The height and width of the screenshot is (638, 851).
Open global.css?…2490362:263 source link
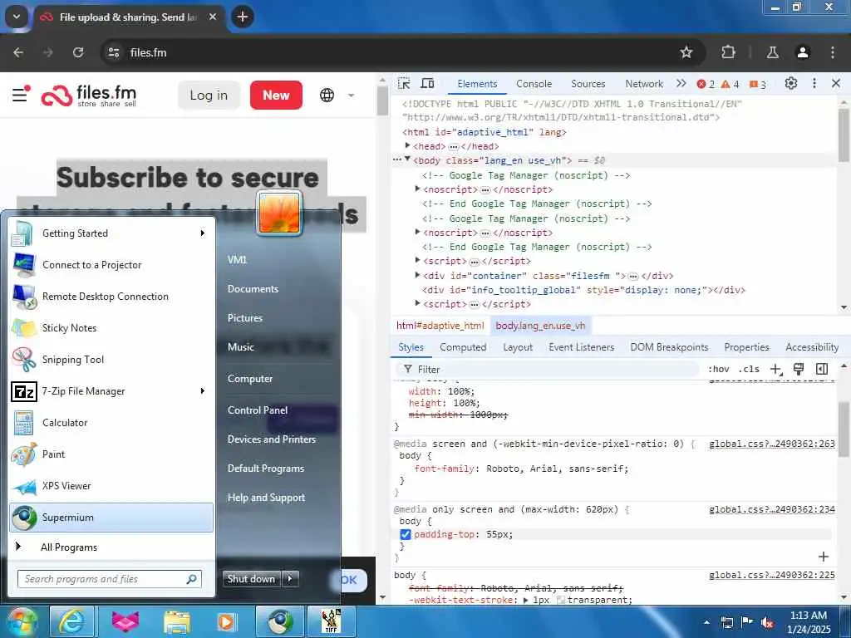[772, 444]
